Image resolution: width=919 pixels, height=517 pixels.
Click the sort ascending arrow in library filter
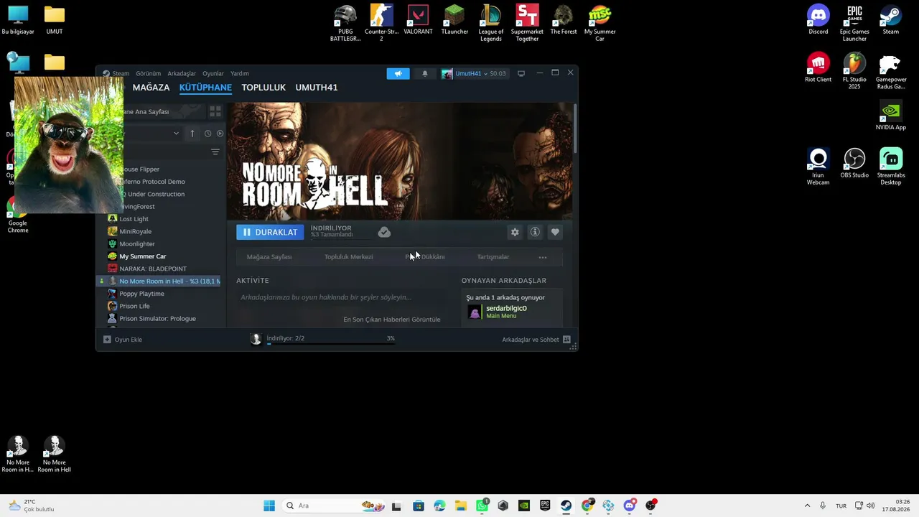(192, 134)
